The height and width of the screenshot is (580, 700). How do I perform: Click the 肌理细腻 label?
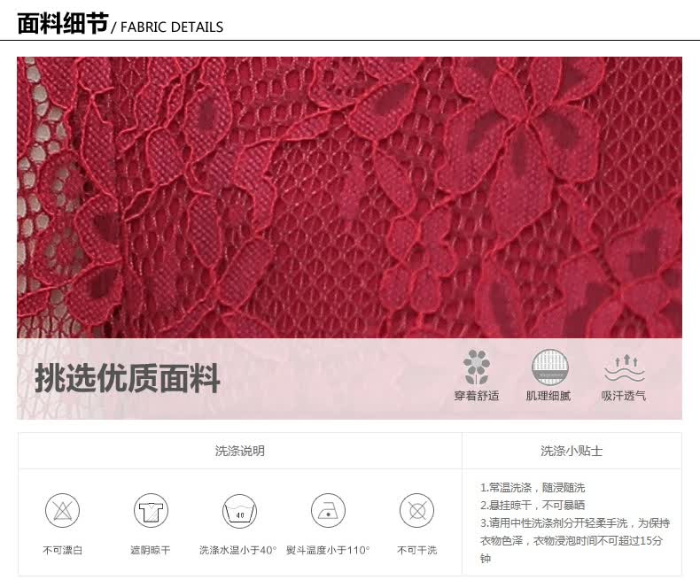548,396
